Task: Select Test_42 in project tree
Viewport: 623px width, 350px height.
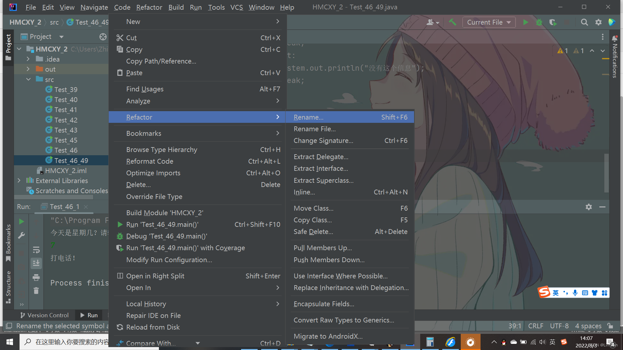Action: [x=66, y=120]
